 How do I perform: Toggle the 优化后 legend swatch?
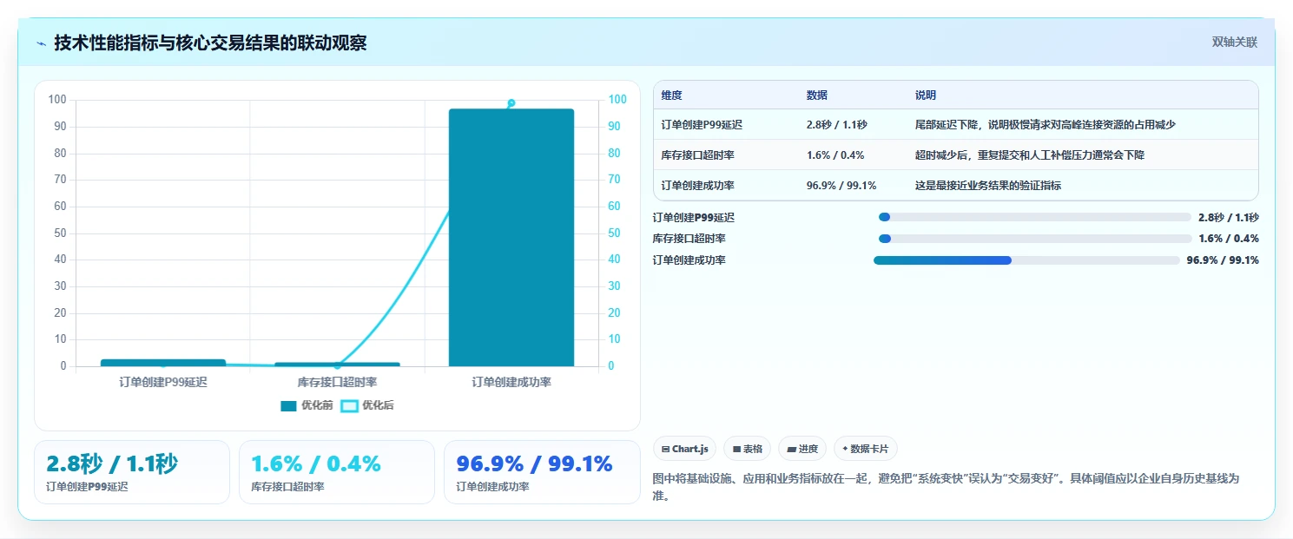[x=349, y=405]
